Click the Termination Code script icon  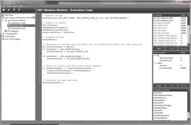9,28
